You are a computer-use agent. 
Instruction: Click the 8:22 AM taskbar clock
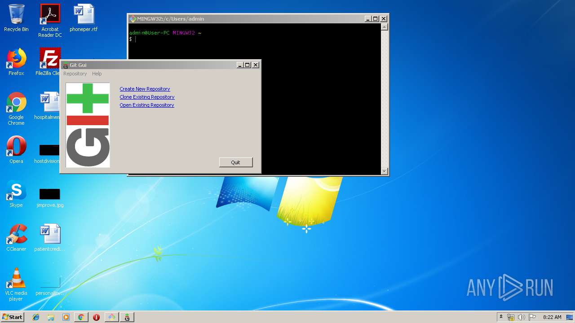pos(552,317)
